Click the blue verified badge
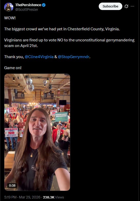This screenshot has width=140, height=201. 44,5
